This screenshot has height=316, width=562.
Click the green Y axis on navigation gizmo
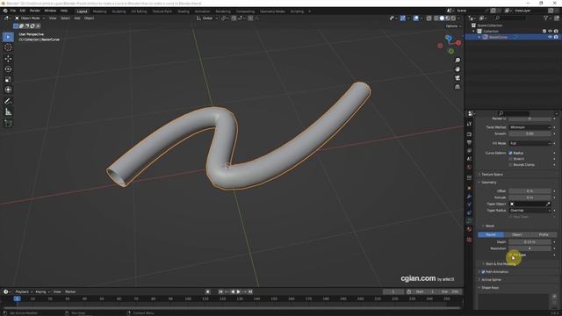(451, 52)
